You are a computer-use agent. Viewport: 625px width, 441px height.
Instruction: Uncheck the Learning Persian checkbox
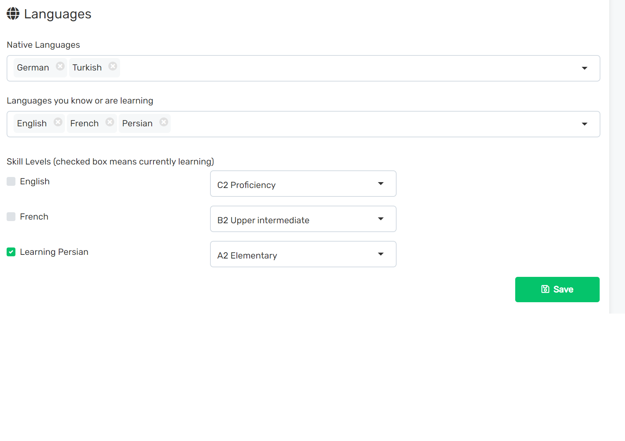point(11,252)
